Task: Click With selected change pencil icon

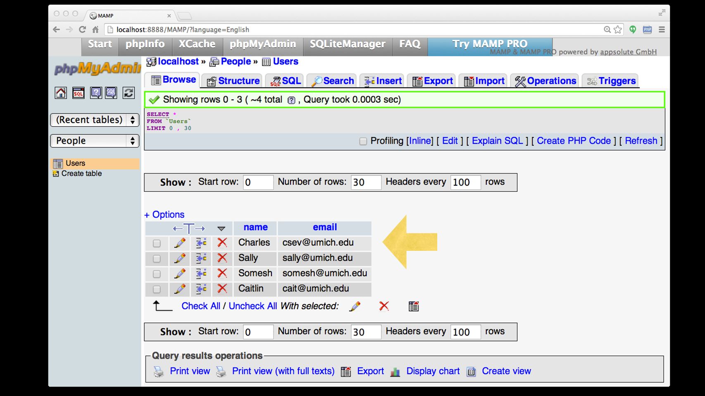Action: tap(355, 306)
